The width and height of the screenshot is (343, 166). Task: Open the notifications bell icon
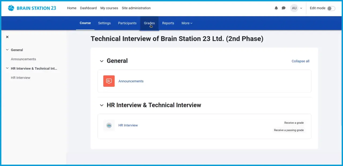tap(276, 8)
